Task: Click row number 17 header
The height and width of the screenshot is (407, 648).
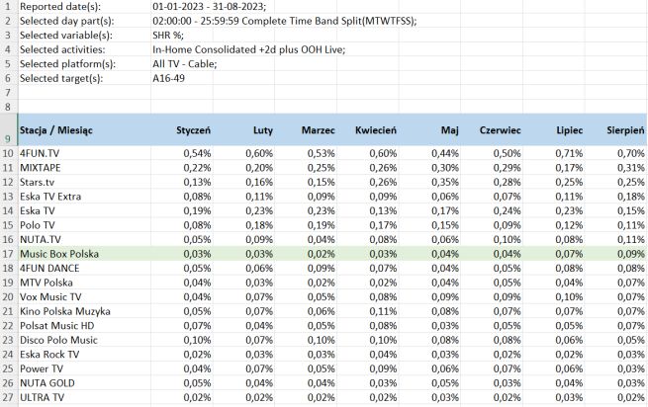Action: tap(8, 254)
